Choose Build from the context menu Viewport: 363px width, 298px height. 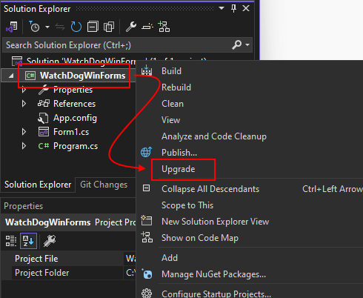pos(171,71)
